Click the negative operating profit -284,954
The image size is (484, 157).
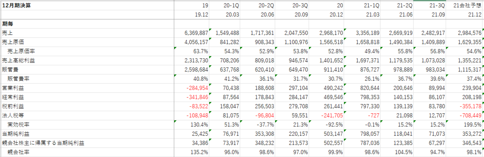[x=197, y=88]
